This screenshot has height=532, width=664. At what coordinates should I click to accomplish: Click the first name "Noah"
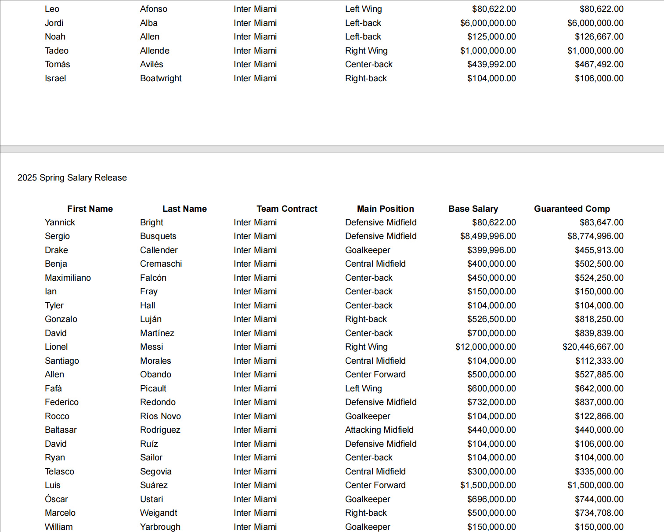tap(55, 36)
